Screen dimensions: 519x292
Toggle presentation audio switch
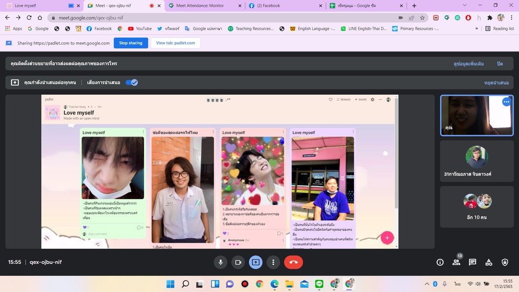pyautogui.click(x=132, y=83)
